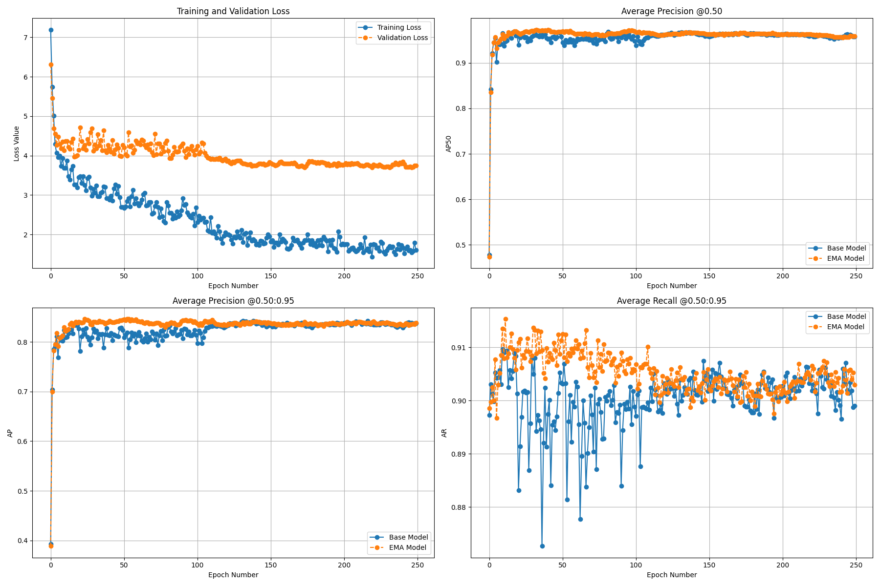This screenshot has height=586, width=880.
Task: Click the Training Loss blue marker icon in legend
Action: [366, 27]
